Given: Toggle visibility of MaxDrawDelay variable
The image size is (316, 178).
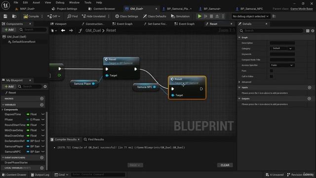Looking at the screenshot, I should pos(43,135).
